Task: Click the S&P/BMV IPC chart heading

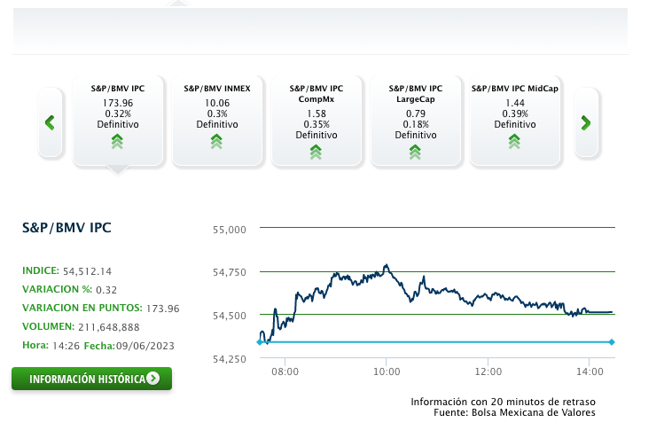Action: tap(66, 227)
